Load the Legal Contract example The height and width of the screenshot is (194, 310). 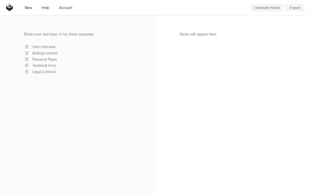click(44, 72)
